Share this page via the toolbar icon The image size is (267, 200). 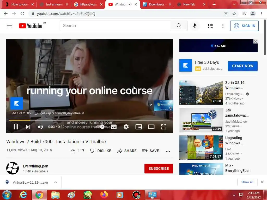pos(226,14)
